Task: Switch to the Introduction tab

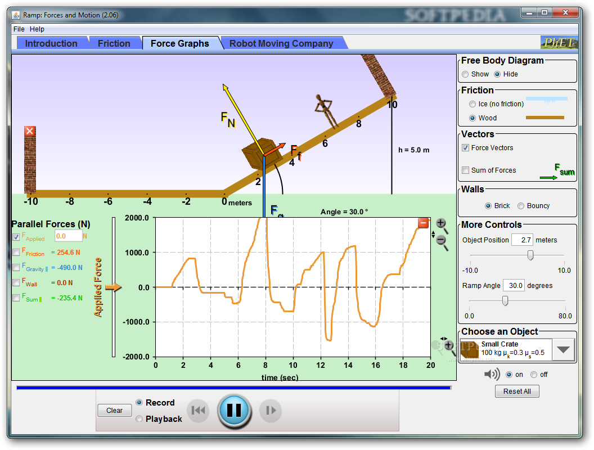Action: [51, 43]
